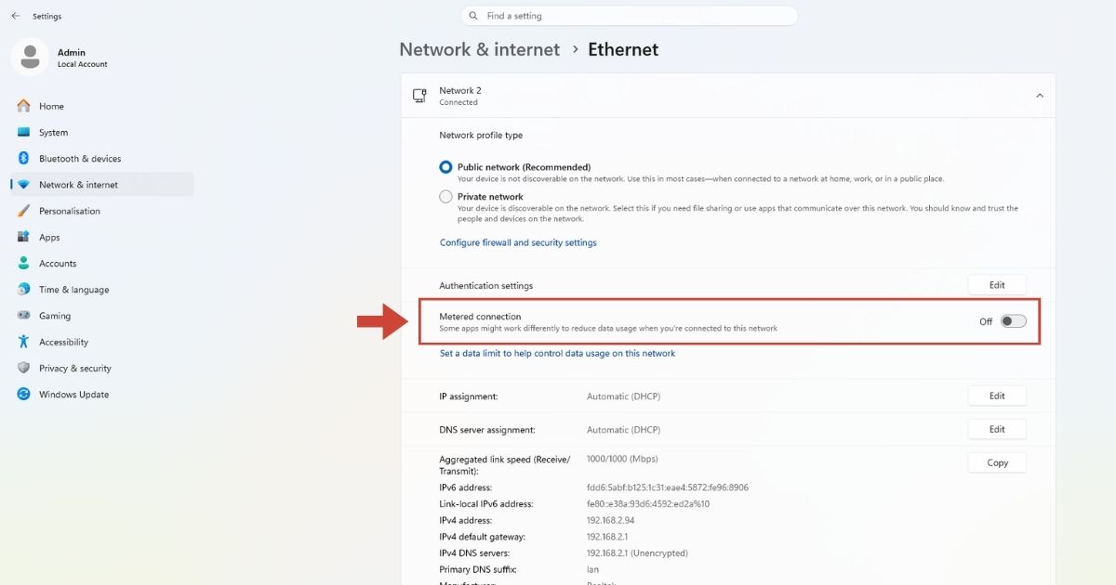Click the Admin account avatar
This screenshot has height=585, width=1116.
coord(30,57)
